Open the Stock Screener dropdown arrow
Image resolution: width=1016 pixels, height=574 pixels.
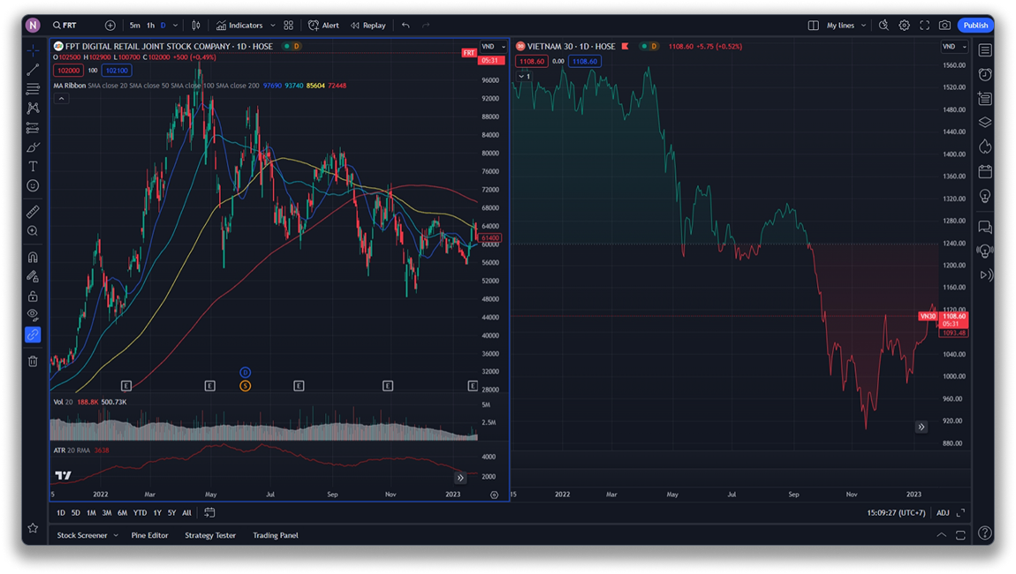[116, 535]
